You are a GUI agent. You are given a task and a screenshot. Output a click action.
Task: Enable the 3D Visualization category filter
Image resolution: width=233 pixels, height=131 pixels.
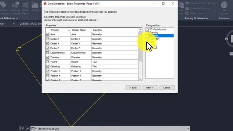click(x=147, y=29)
